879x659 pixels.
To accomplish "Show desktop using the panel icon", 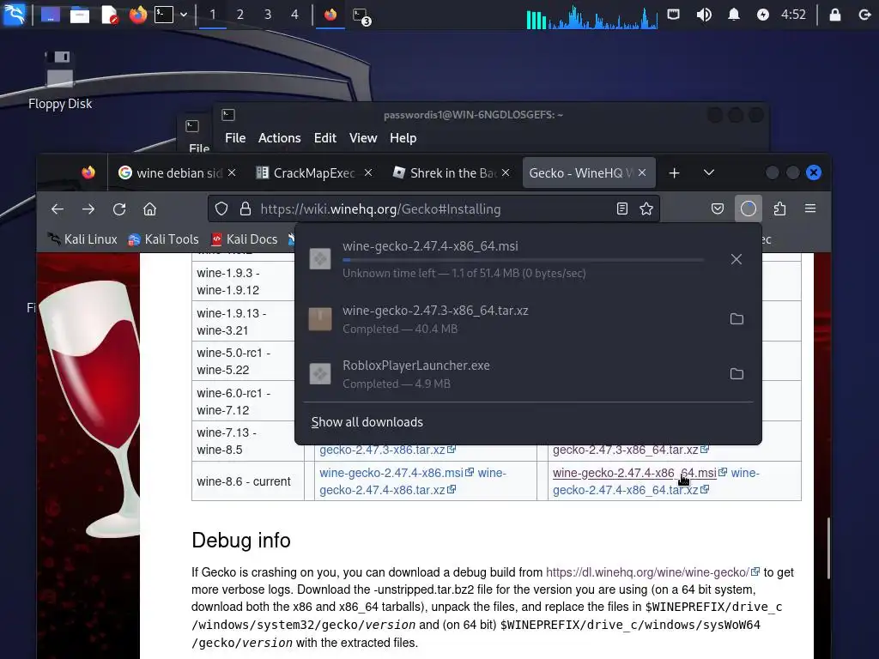I will 50,14.
